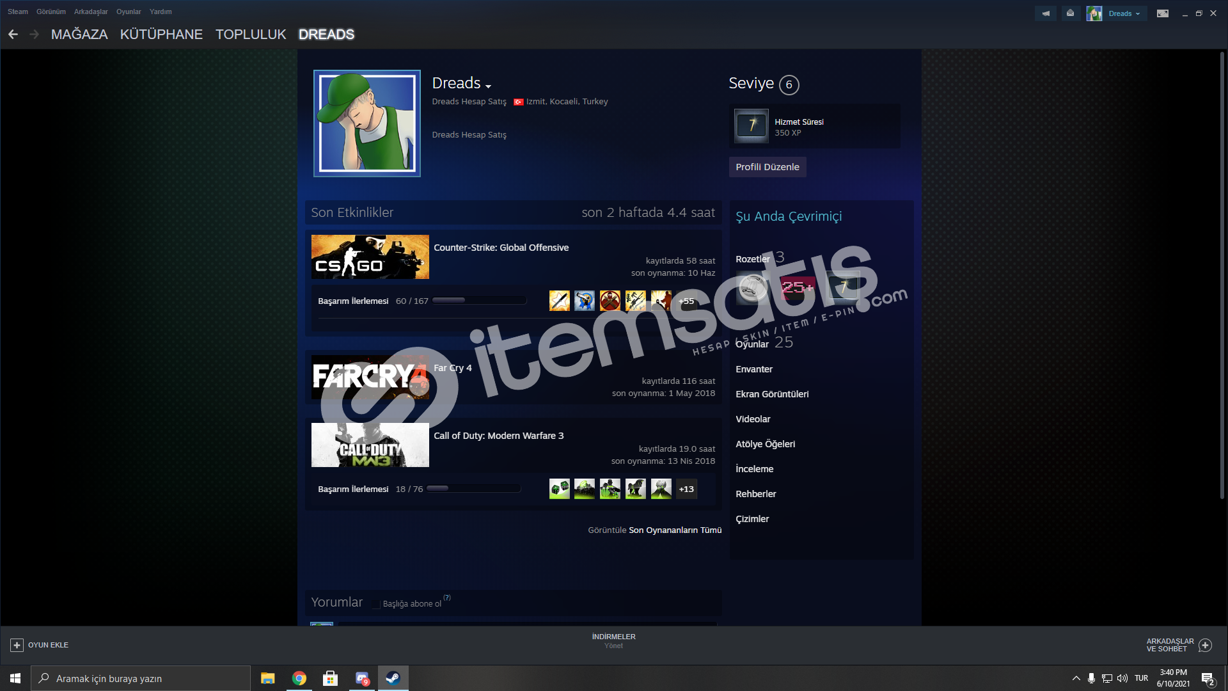Click the years-of-service badge in Rozetler
Viewport: 1228px width, 691px height.
tap(843, 288)
